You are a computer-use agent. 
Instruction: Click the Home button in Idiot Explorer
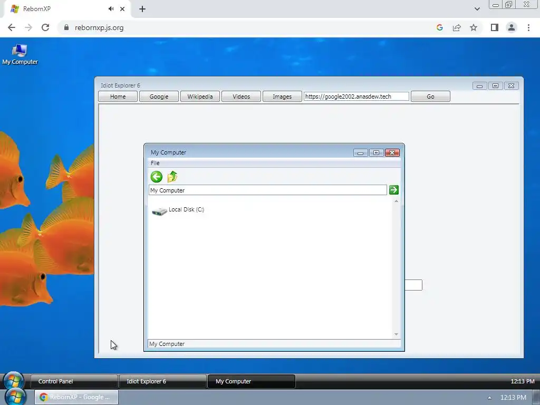[118, 97]
